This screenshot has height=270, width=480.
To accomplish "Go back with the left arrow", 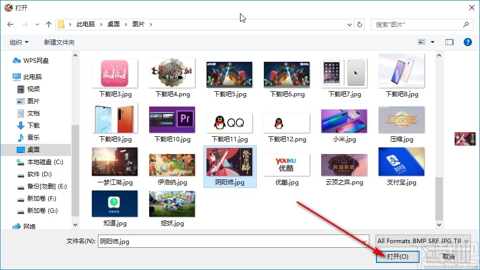I will [x=10, y=24].
